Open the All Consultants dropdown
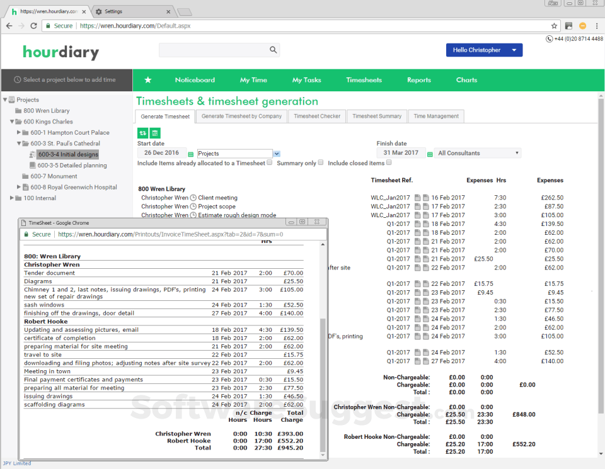 point(478,153)
